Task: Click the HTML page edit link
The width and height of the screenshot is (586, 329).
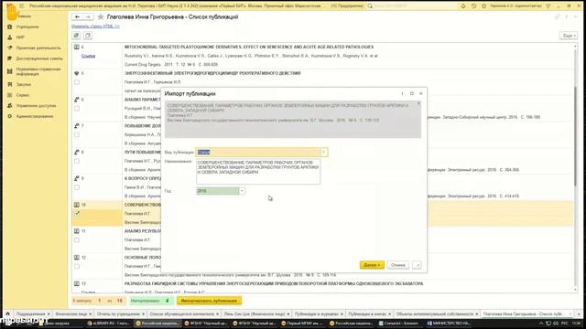Action: point(95,27)
